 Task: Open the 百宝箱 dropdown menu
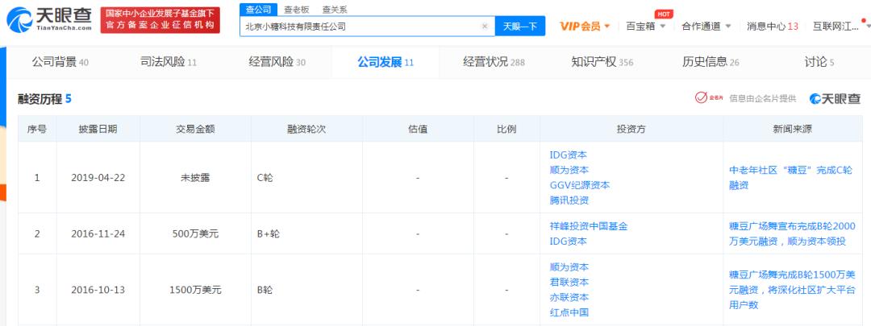[x=645, y=26]
